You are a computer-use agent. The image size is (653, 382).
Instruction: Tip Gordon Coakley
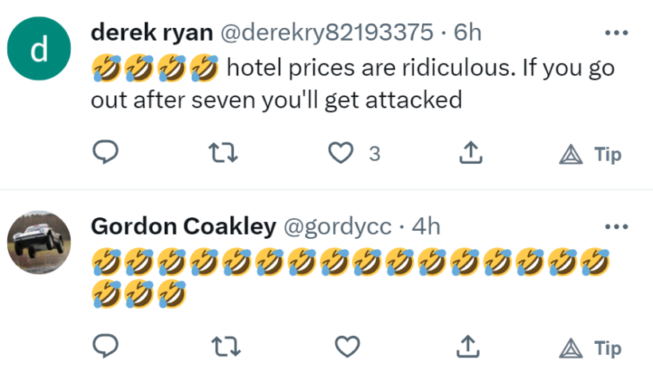590,348
